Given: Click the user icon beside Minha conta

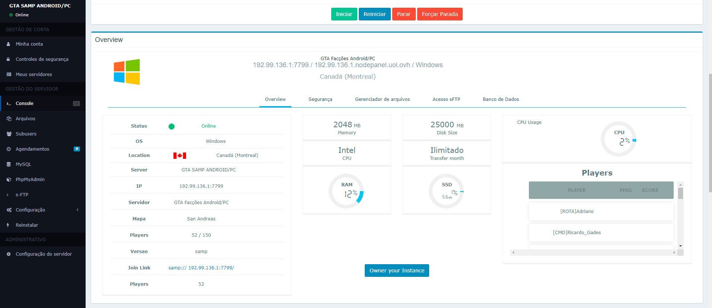Looking at the screenshot, I should coord(9,44).
